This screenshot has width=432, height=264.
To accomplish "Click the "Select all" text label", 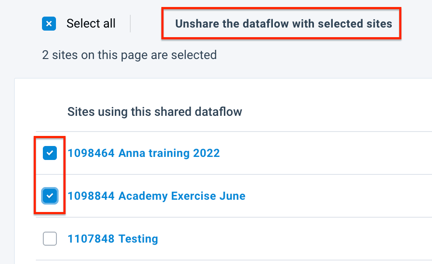I will click(91, 24).
